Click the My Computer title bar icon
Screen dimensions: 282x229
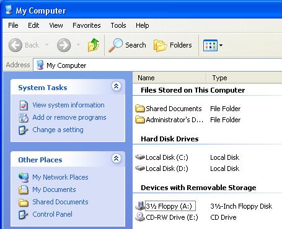point(9,10)
